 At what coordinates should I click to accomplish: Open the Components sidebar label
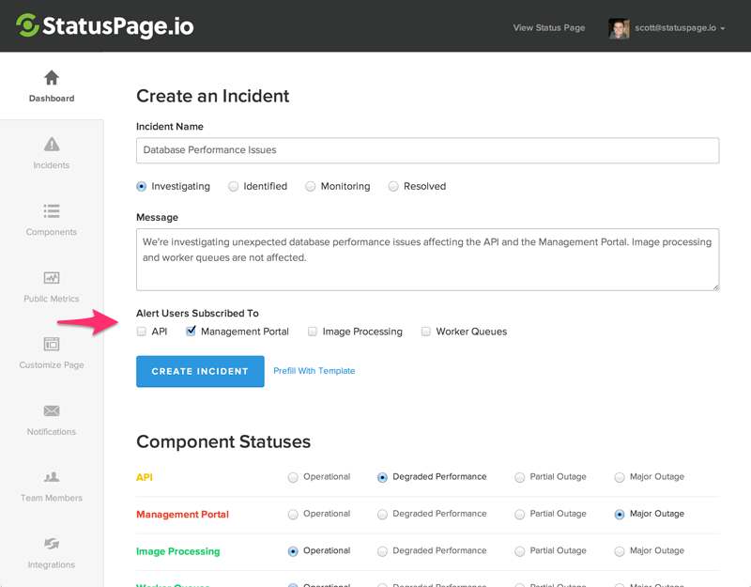tap(52, 232)
